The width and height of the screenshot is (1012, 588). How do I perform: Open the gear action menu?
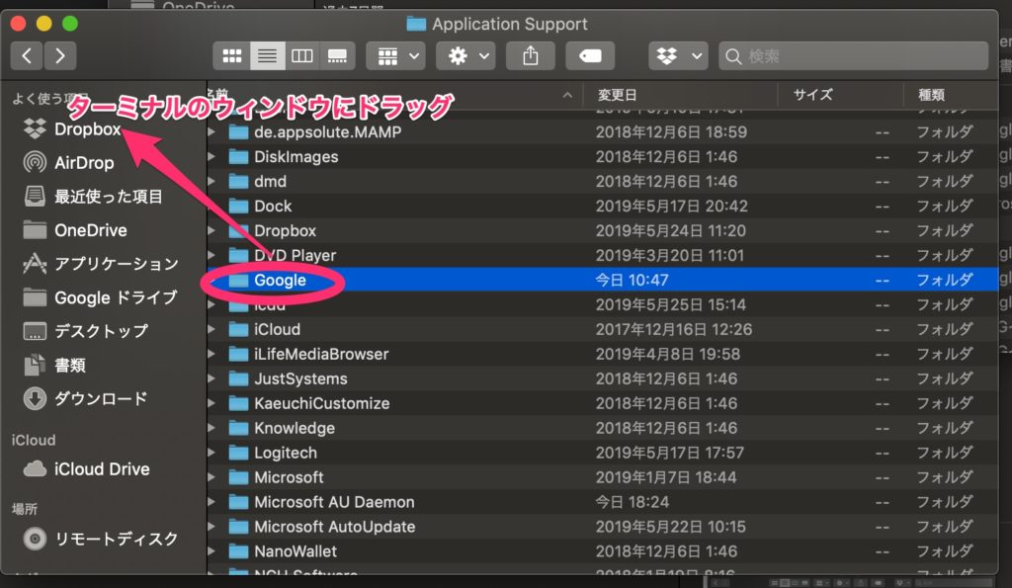466,56
